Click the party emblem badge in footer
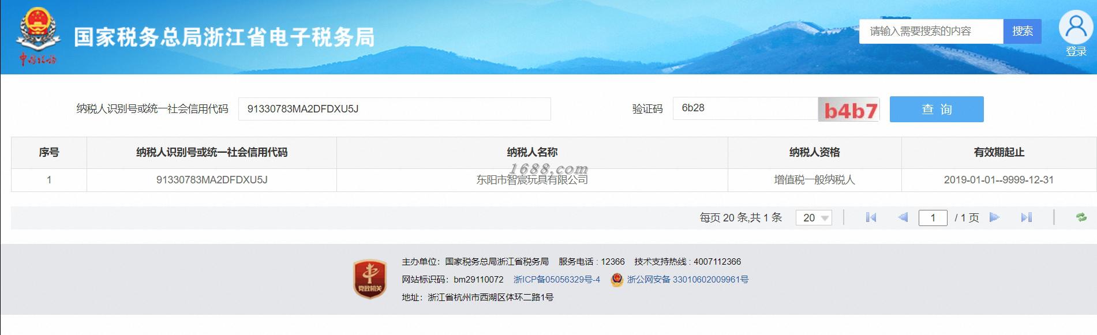 (x=370, y=279)
